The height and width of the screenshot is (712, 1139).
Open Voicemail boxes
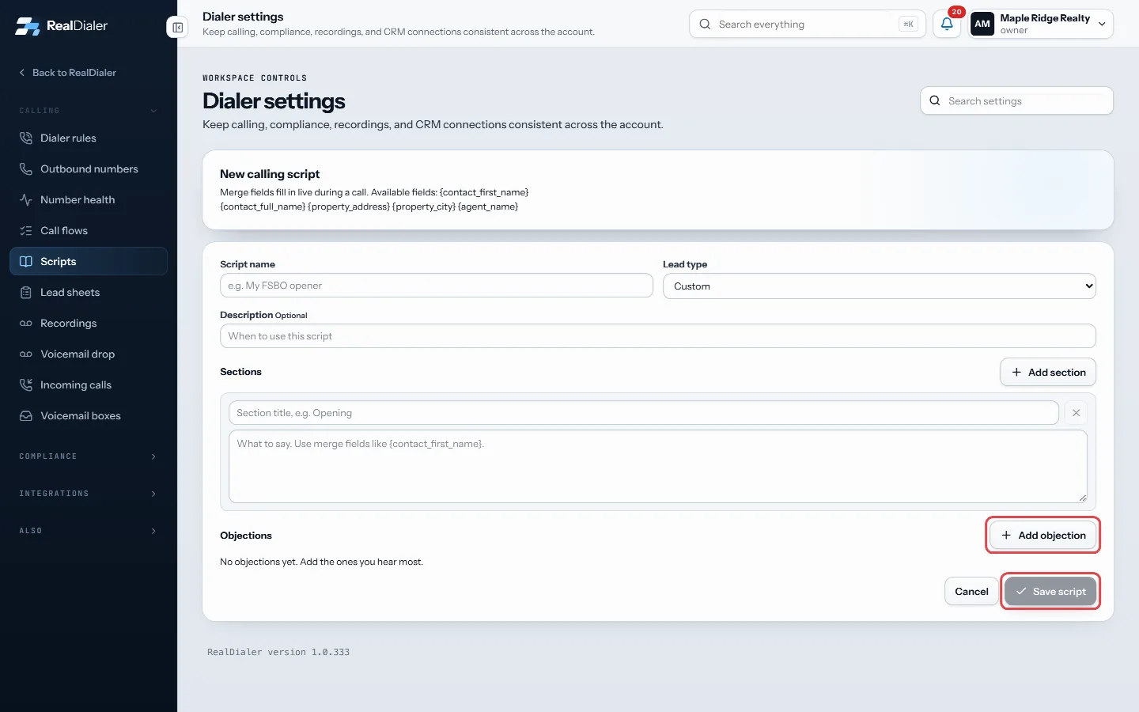click(x=89, y=415)
